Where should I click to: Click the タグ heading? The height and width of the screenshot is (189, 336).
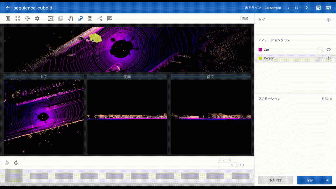point(261,20)
